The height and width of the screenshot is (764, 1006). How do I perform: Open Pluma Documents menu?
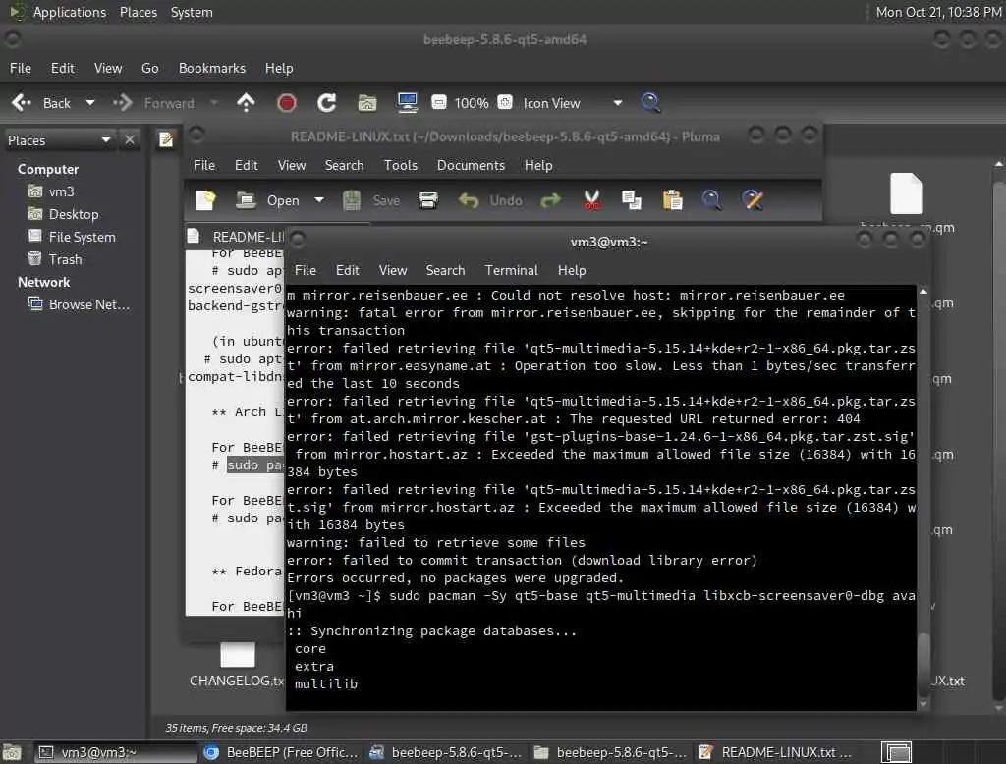471,166
